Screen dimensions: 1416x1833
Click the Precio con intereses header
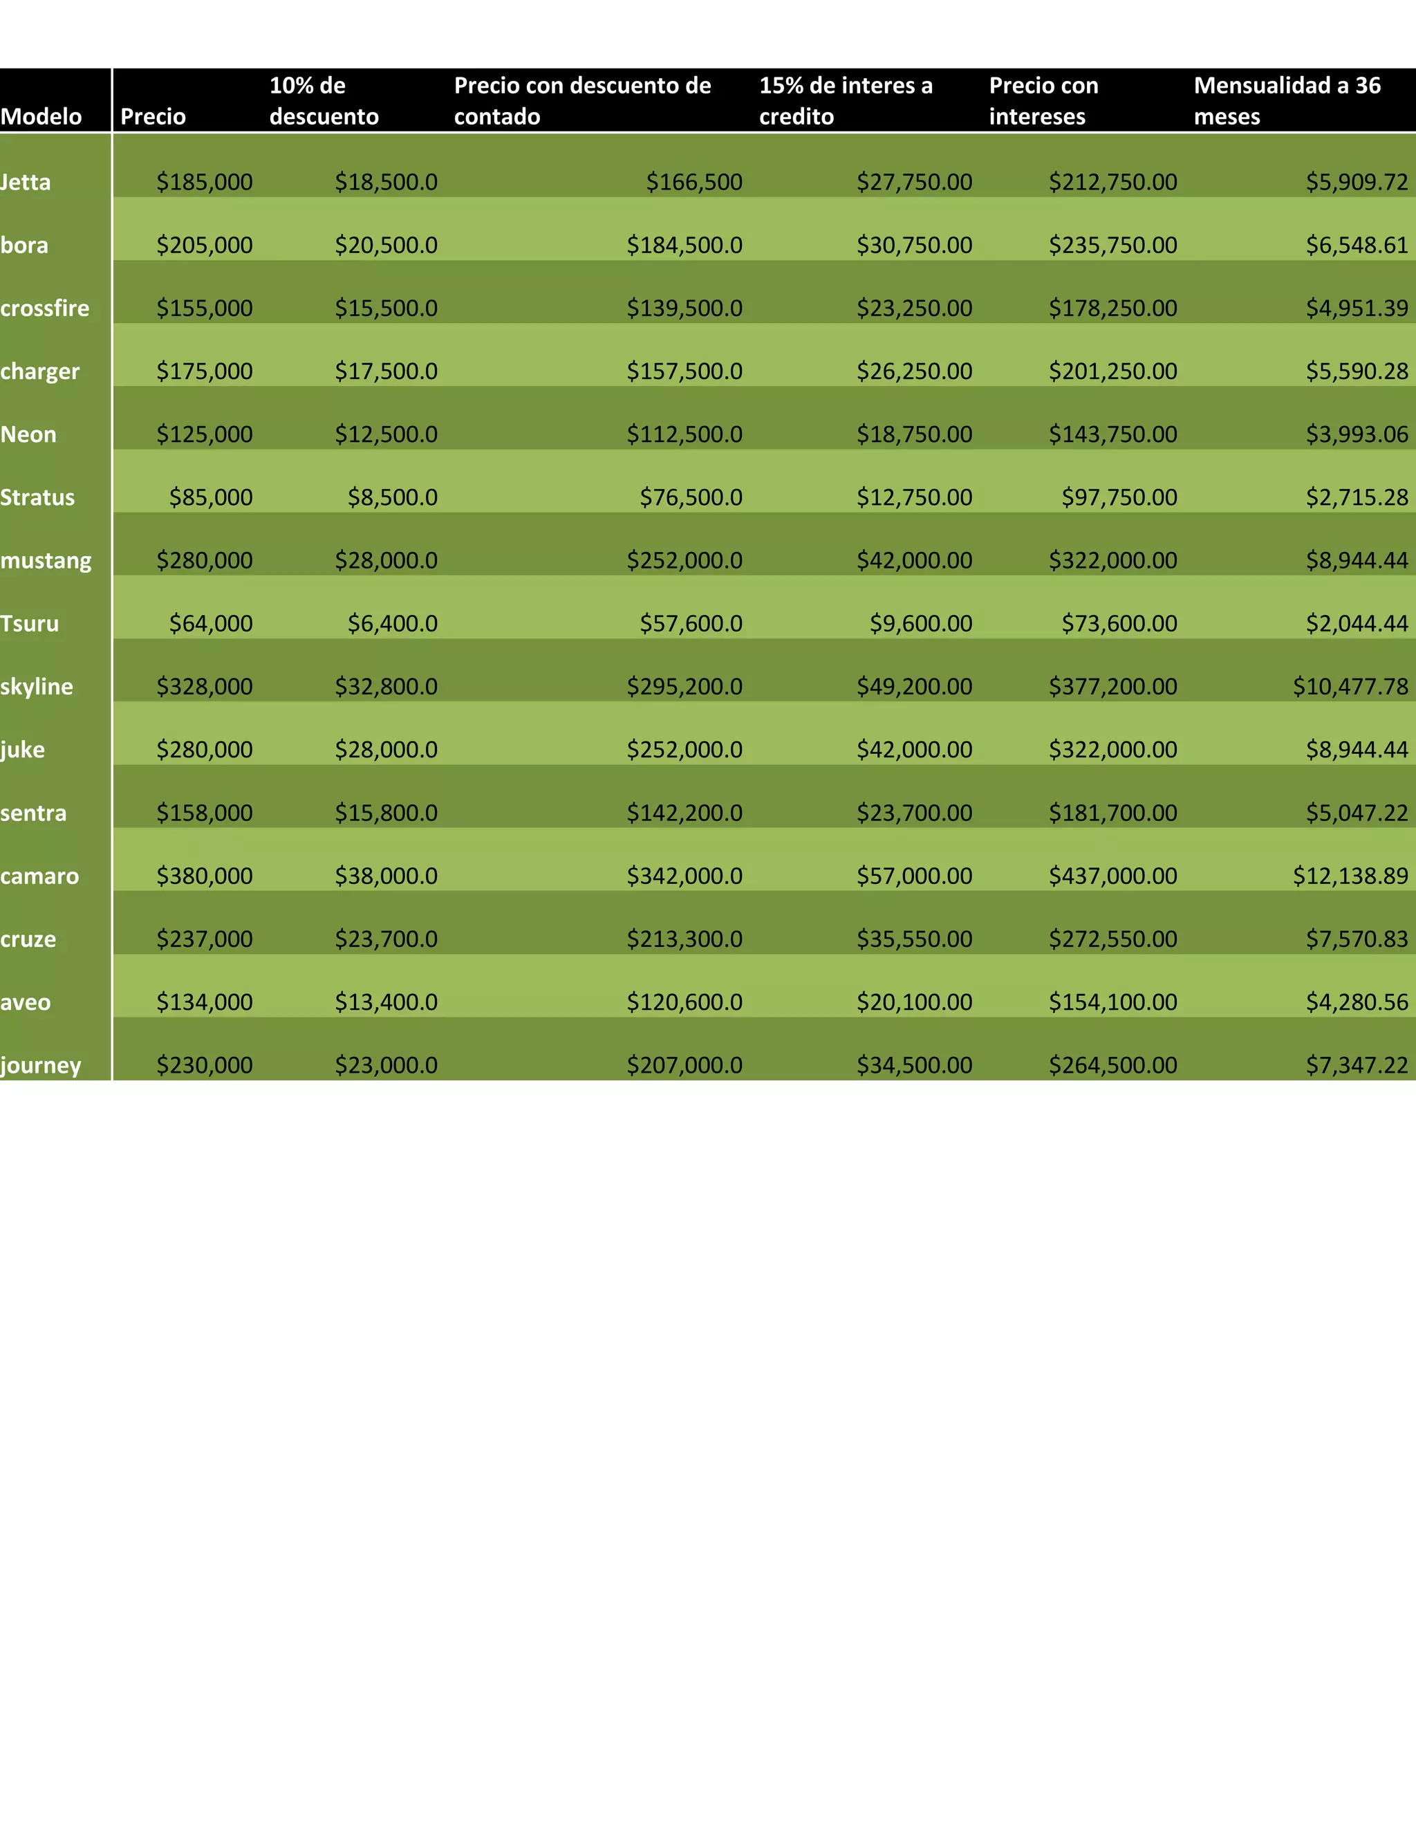(x=1043, y=101)
